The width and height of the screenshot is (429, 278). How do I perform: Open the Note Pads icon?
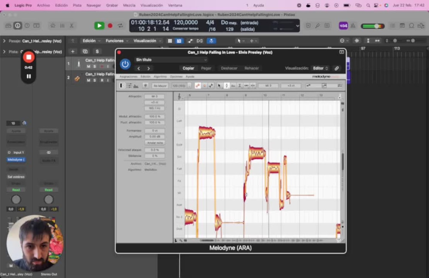tap(402, 26)
